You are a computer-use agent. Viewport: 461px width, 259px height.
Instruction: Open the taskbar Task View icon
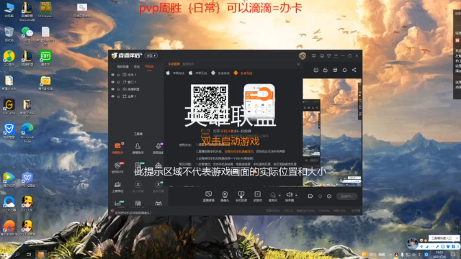coord(29,254)
